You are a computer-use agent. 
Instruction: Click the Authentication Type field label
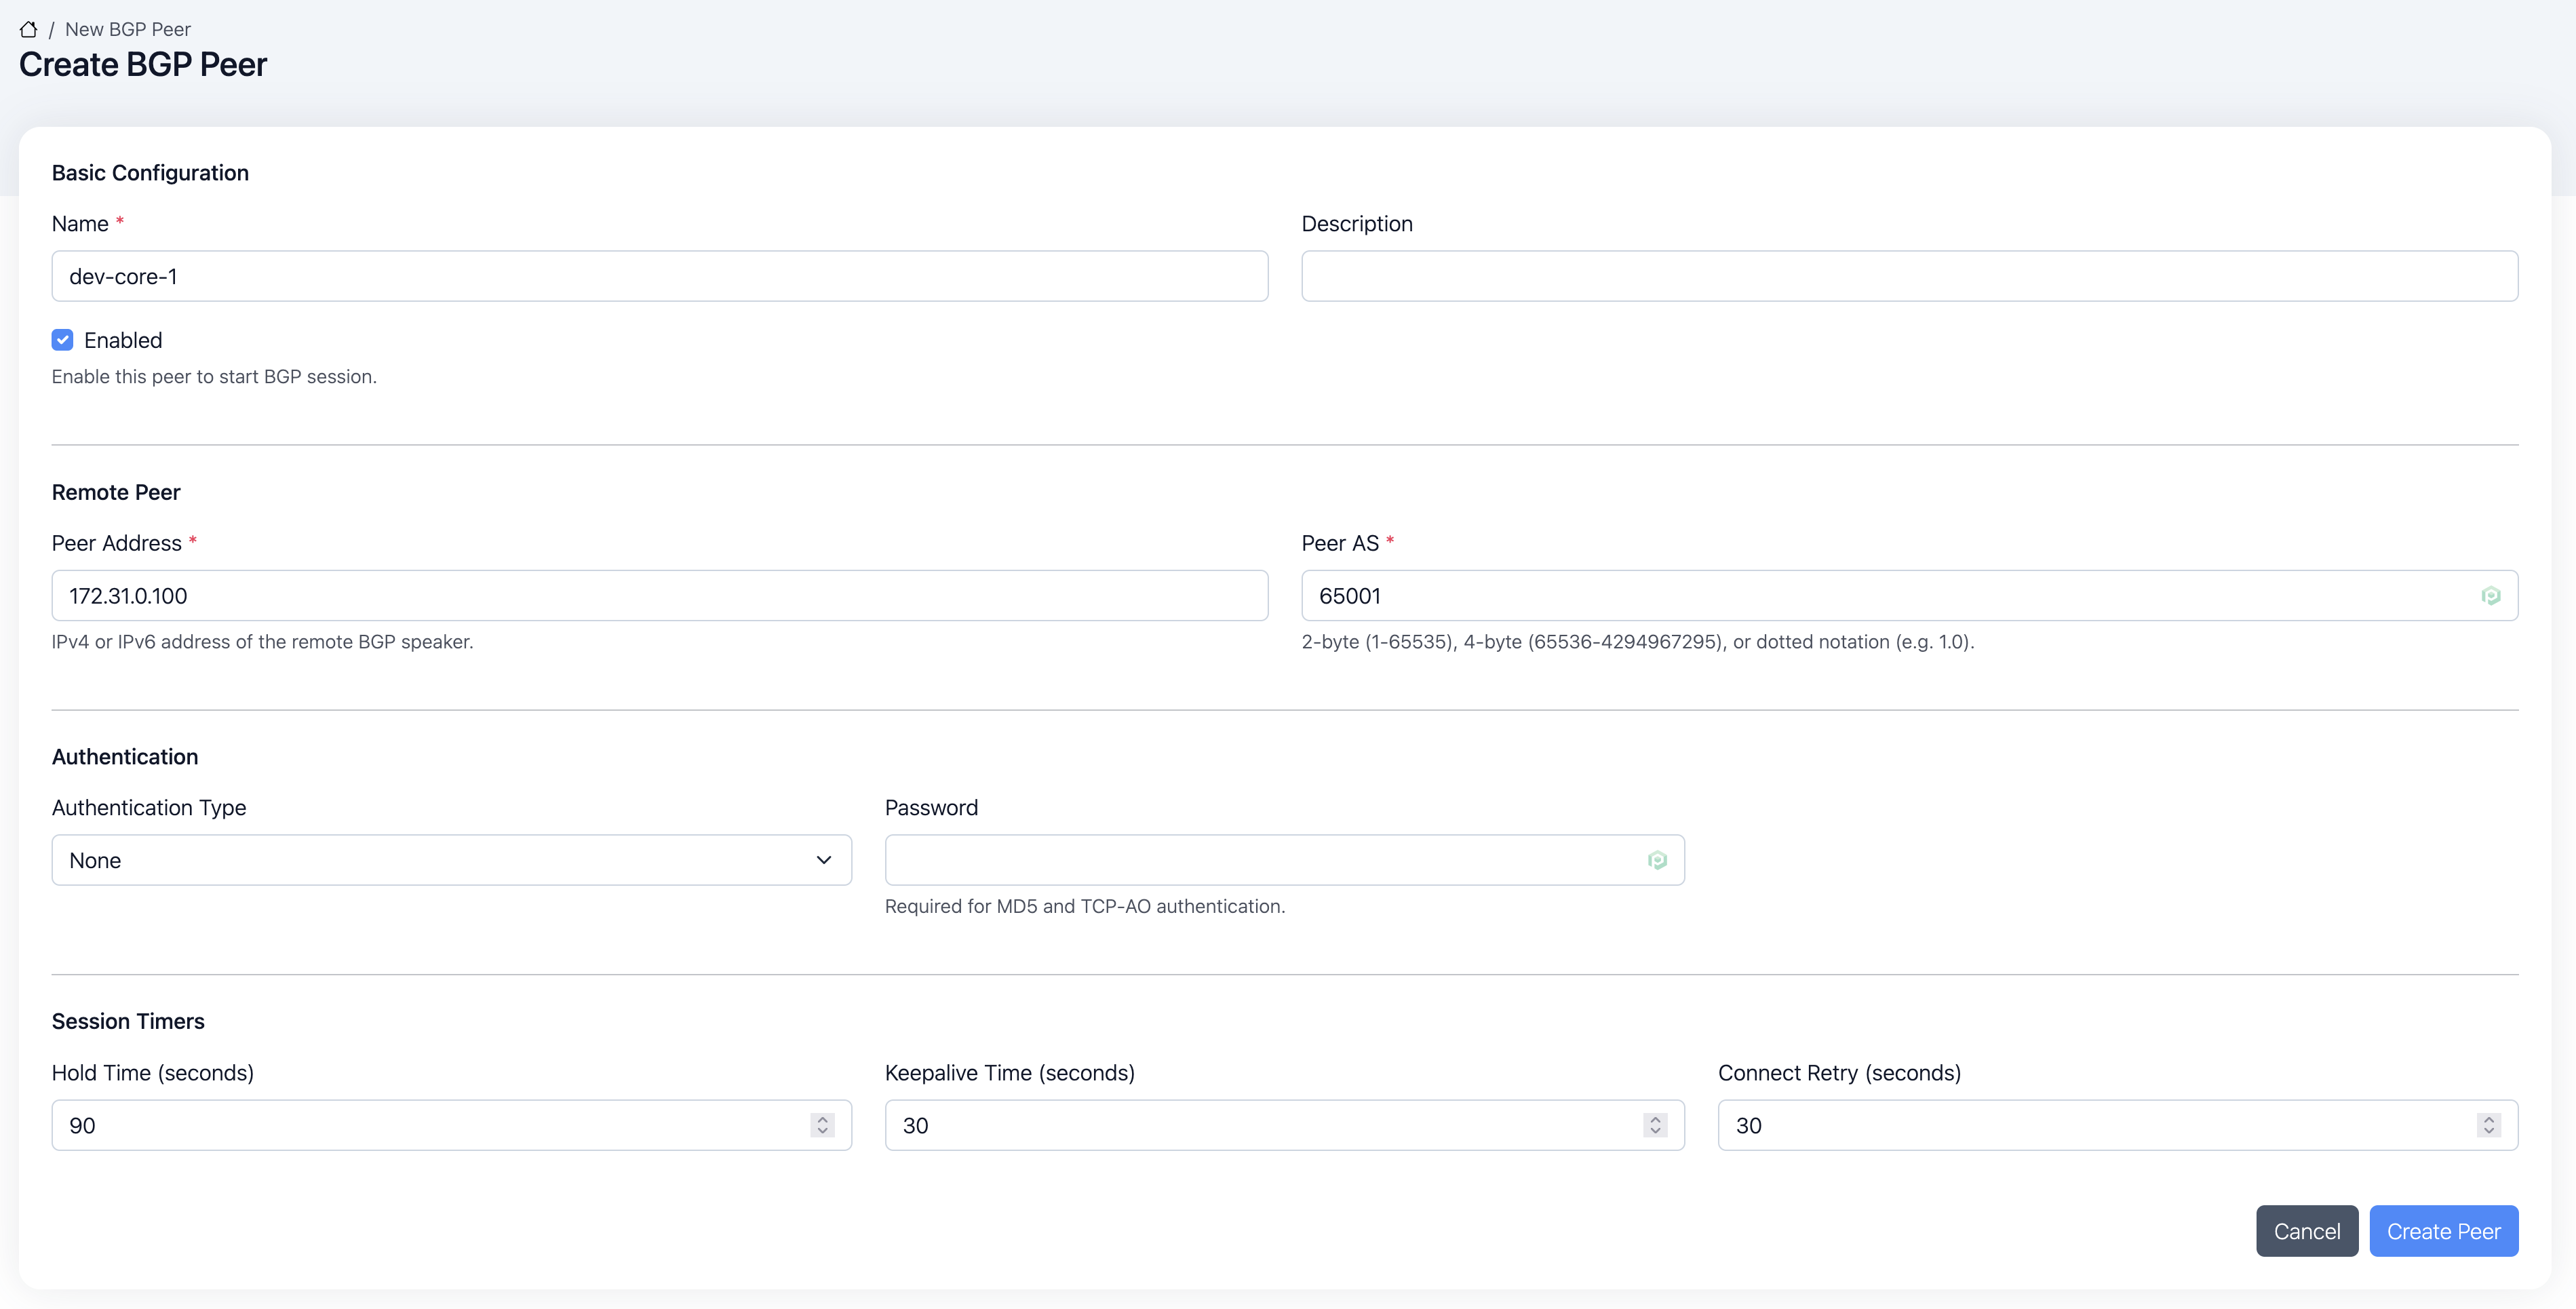click(x=149, y=808)
